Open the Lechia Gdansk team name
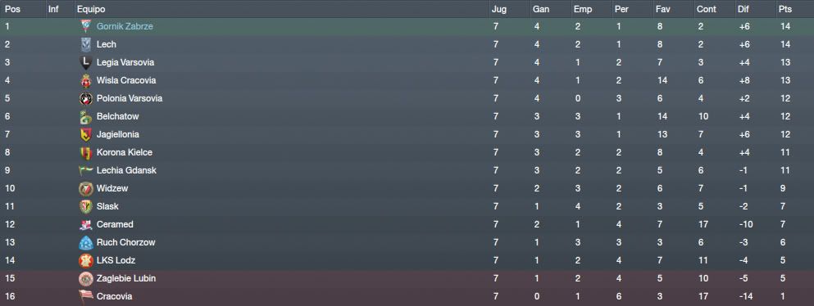Image resolution: width=814 pixels, height=306 pixels. (x=126, y=170)
